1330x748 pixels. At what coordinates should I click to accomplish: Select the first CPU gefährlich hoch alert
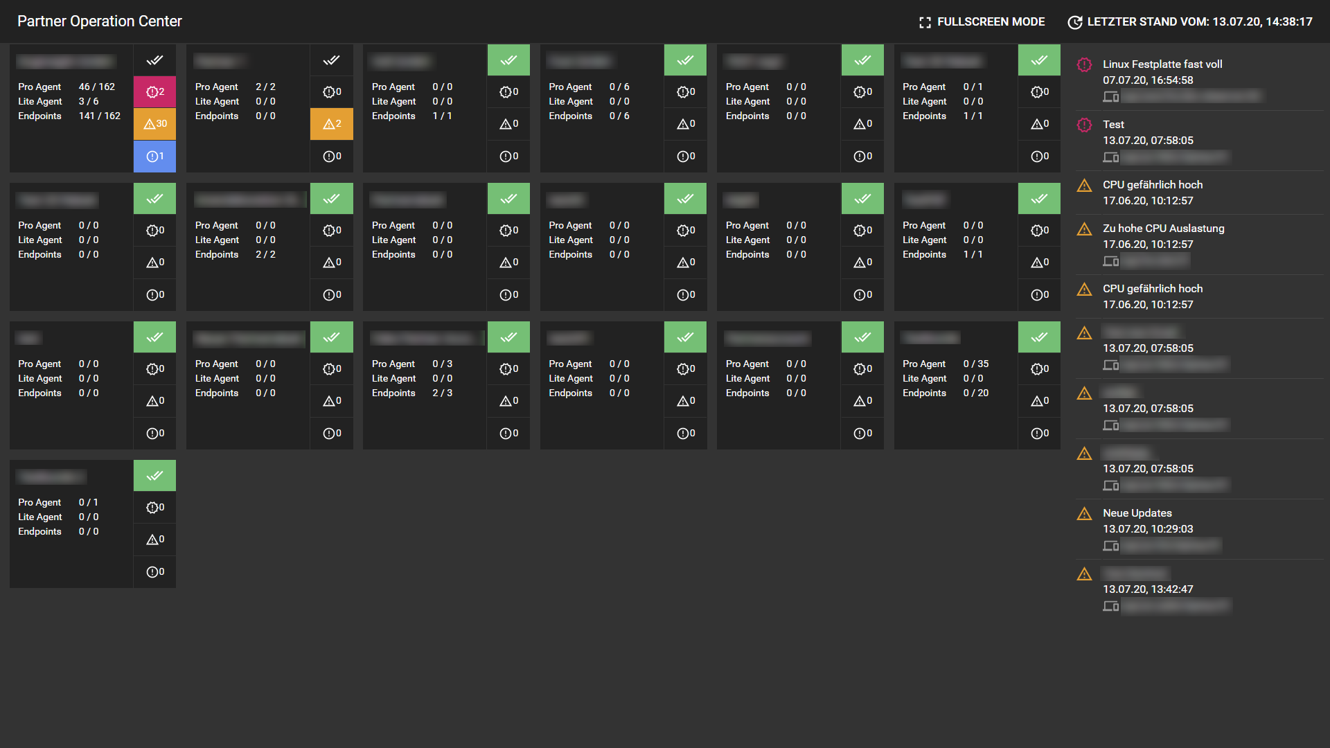pos(1152,185)
